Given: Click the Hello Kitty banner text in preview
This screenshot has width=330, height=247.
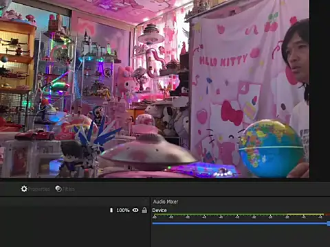Looking at the screenshot, I should (x=223, y=61).
